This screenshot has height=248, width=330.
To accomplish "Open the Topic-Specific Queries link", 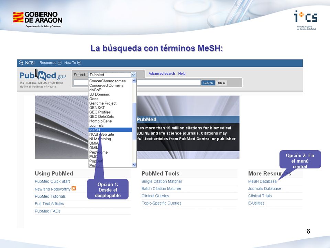I will coord(162,203).
